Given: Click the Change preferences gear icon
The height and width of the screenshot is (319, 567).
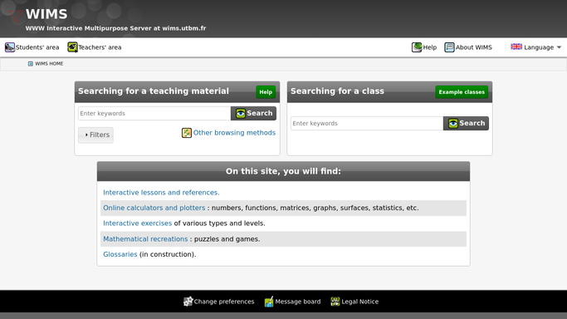Looking at the screenshot, I should pyautogui.click(x=188, y=302).
